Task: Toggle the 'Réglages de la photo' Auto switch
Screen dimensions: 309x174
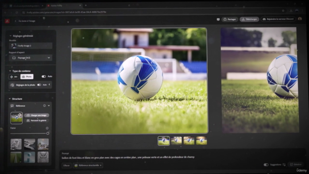Action: [x=39, y=85]
